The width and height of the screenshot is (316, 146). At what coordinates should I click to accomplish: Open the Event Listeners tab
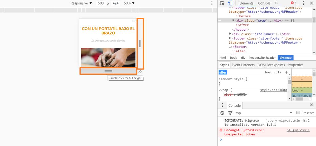[243, 65]
